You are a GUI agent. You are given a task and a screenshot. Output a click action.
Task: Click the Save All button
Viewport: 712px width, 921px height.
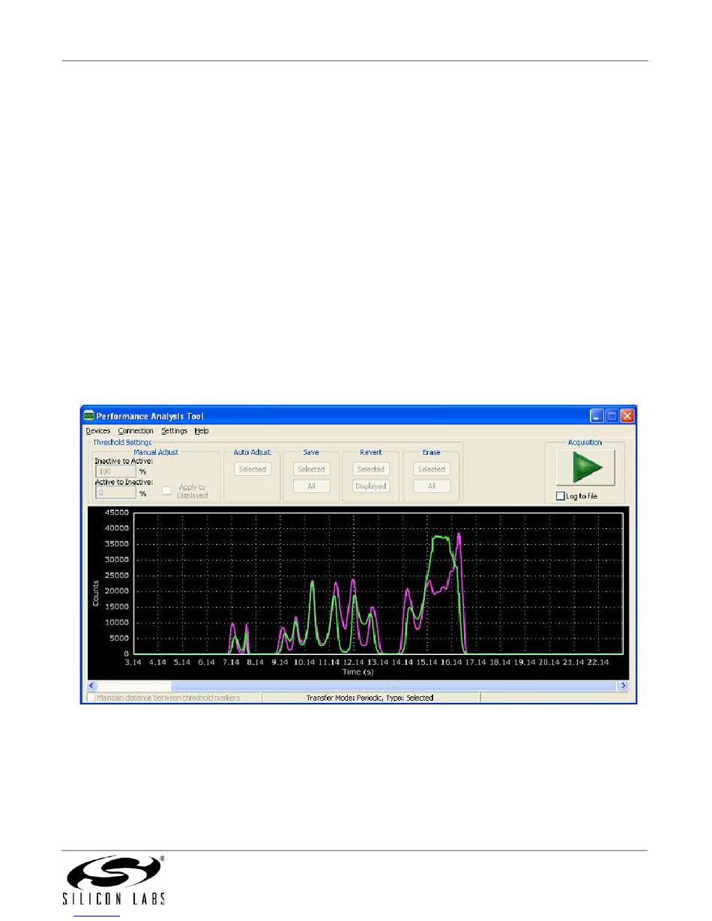311,486
